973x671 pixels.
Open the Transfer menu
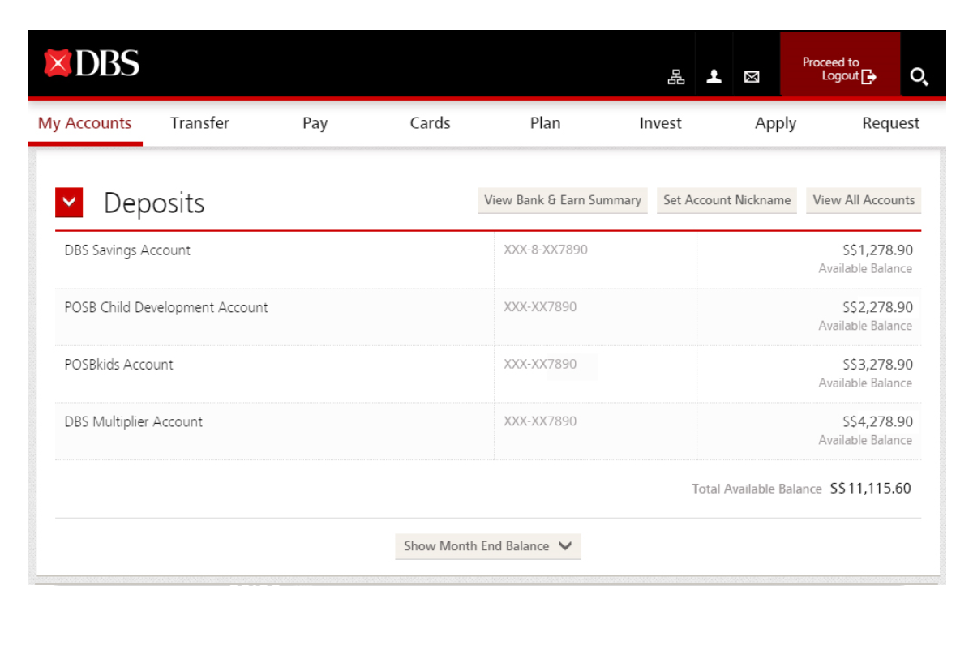pyautogui.click(x=199, y=123)
